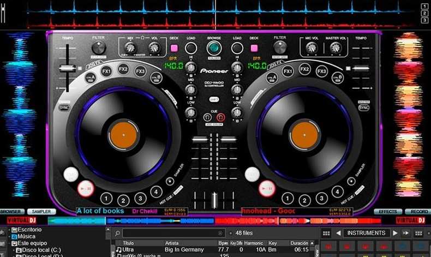Open the SAMPLER panel tab
431x257 pixels.
tap(41, 212)
